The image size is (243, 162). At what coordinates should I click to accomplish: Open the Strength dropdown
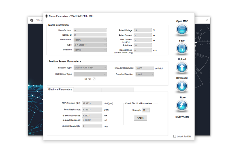pyautogui.click(x=146, y=110)
